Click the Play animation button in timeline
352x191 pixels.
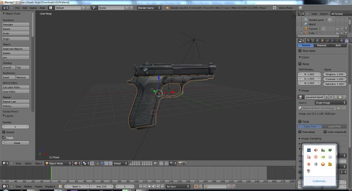point(154,186)
